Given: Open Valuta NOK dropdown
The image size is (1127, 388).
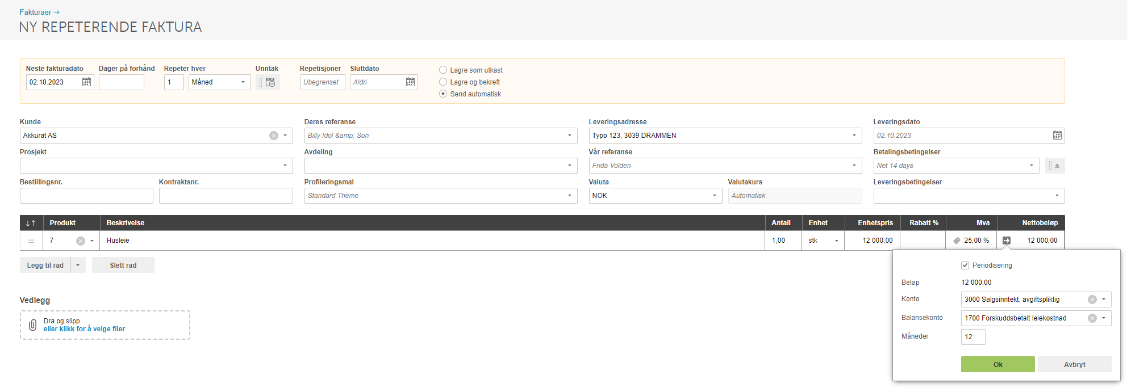Looking at the screenshot, I should pyautogui.click(x=715, y=196).
